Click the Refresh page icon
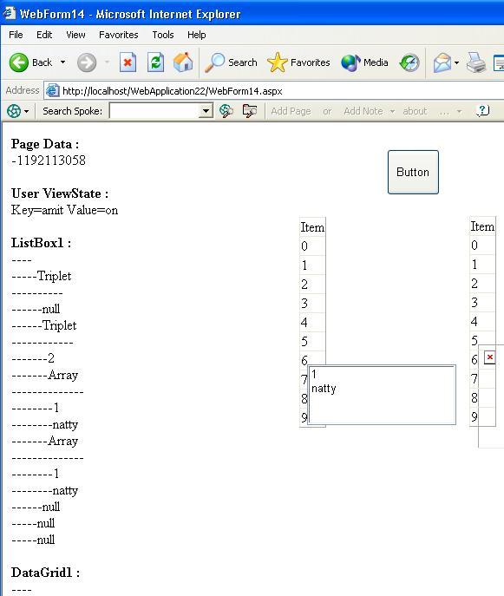This screenshot has width=504, height=596. pos(155,62)
